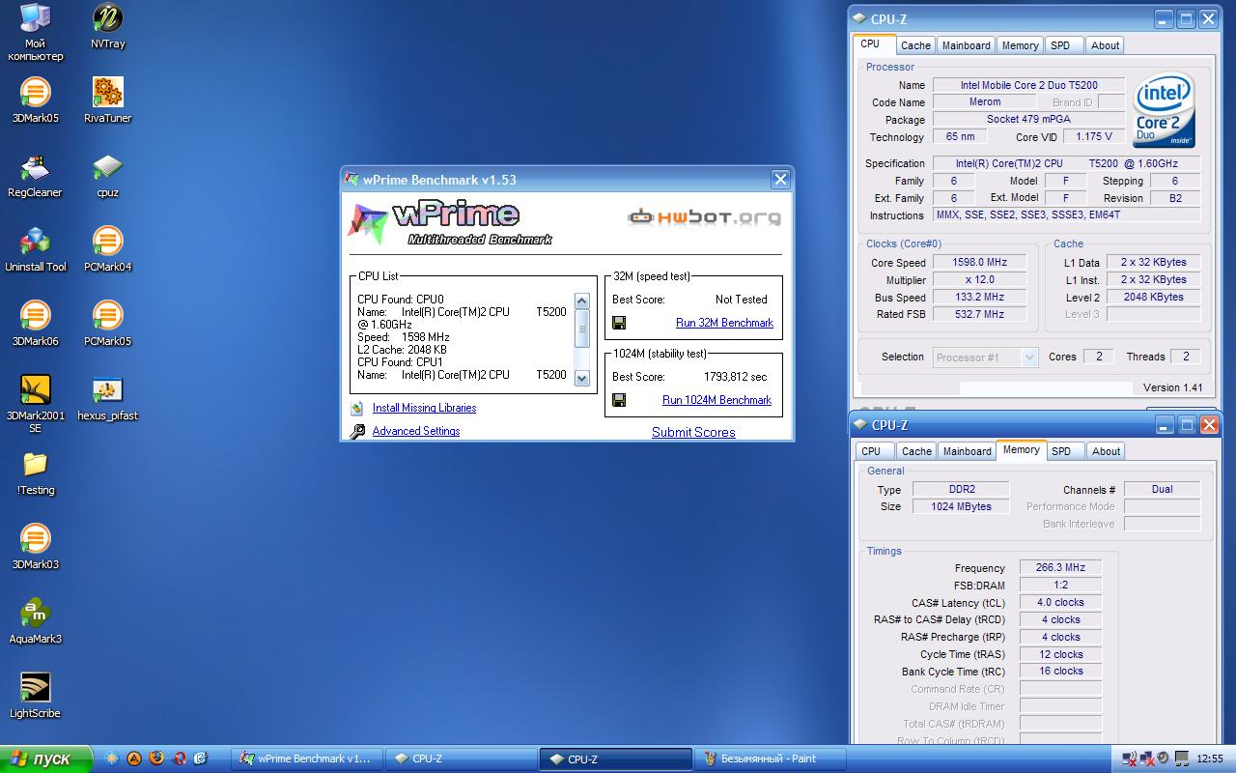
Task: Open the Selection Processor #1 dropdown
Action: click(x=985, y=357)
